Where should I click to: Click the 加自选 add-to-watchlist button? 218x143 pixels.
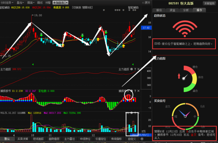pos(58,3)
